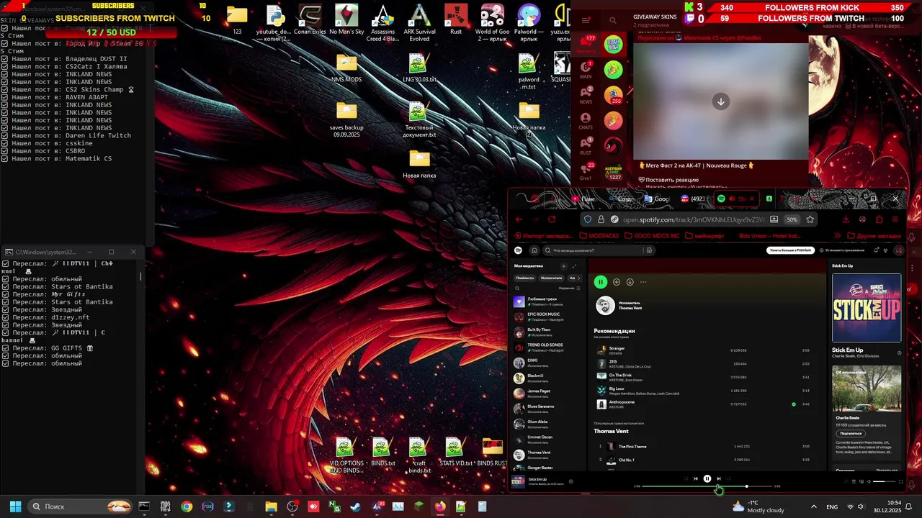Screen dimensions: 922x518
Task: Follow Charlie Beale with Подписаться button
Action: pos(851,433)
